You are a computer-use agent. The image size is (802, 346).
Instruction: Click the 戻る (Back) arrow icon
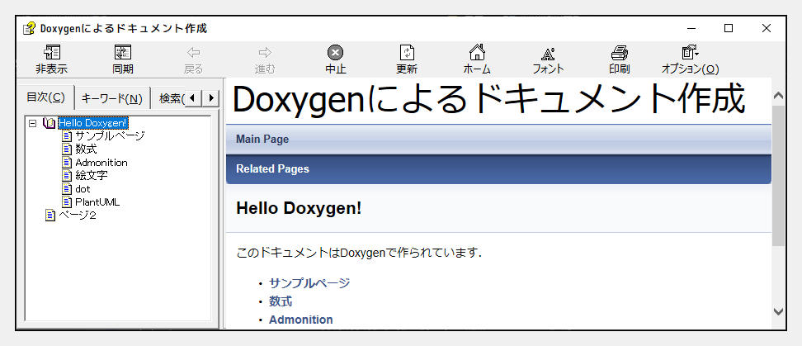coord(193,52)
